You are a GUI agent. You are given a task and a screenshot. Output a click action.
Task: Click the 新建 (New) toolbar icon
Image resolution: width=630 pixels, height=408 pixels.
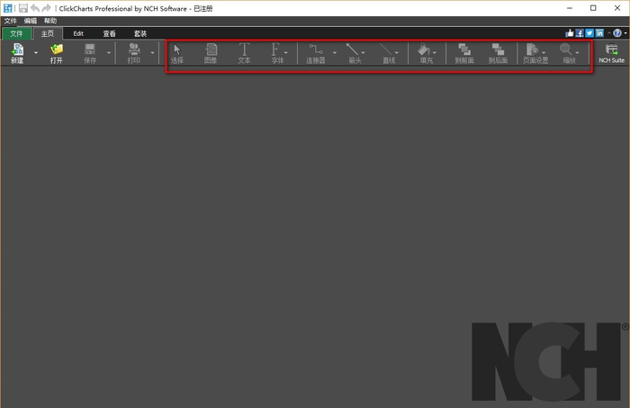[x=17, y=50]
